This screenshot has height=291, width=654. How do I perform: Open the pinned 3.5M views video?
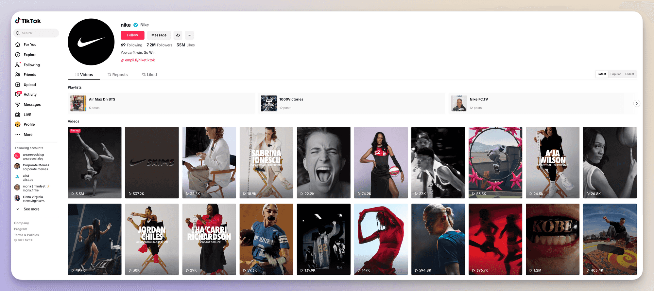(95, 163)
